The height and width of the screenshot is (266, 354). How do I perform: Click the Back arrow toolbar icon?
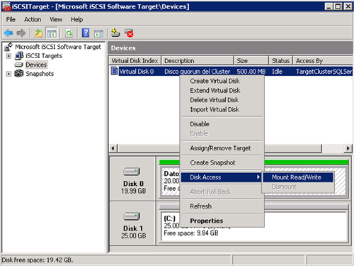8,33
